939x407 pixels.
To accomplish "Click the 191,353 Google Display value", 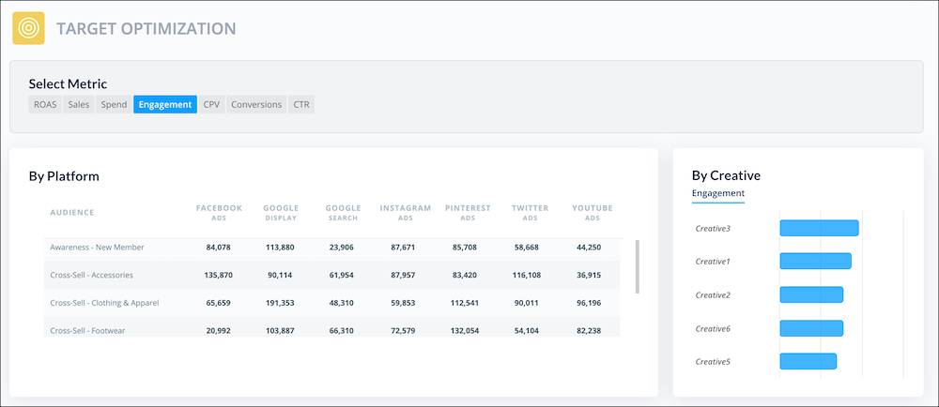I will pyautogui.click(x=280, y=303).
